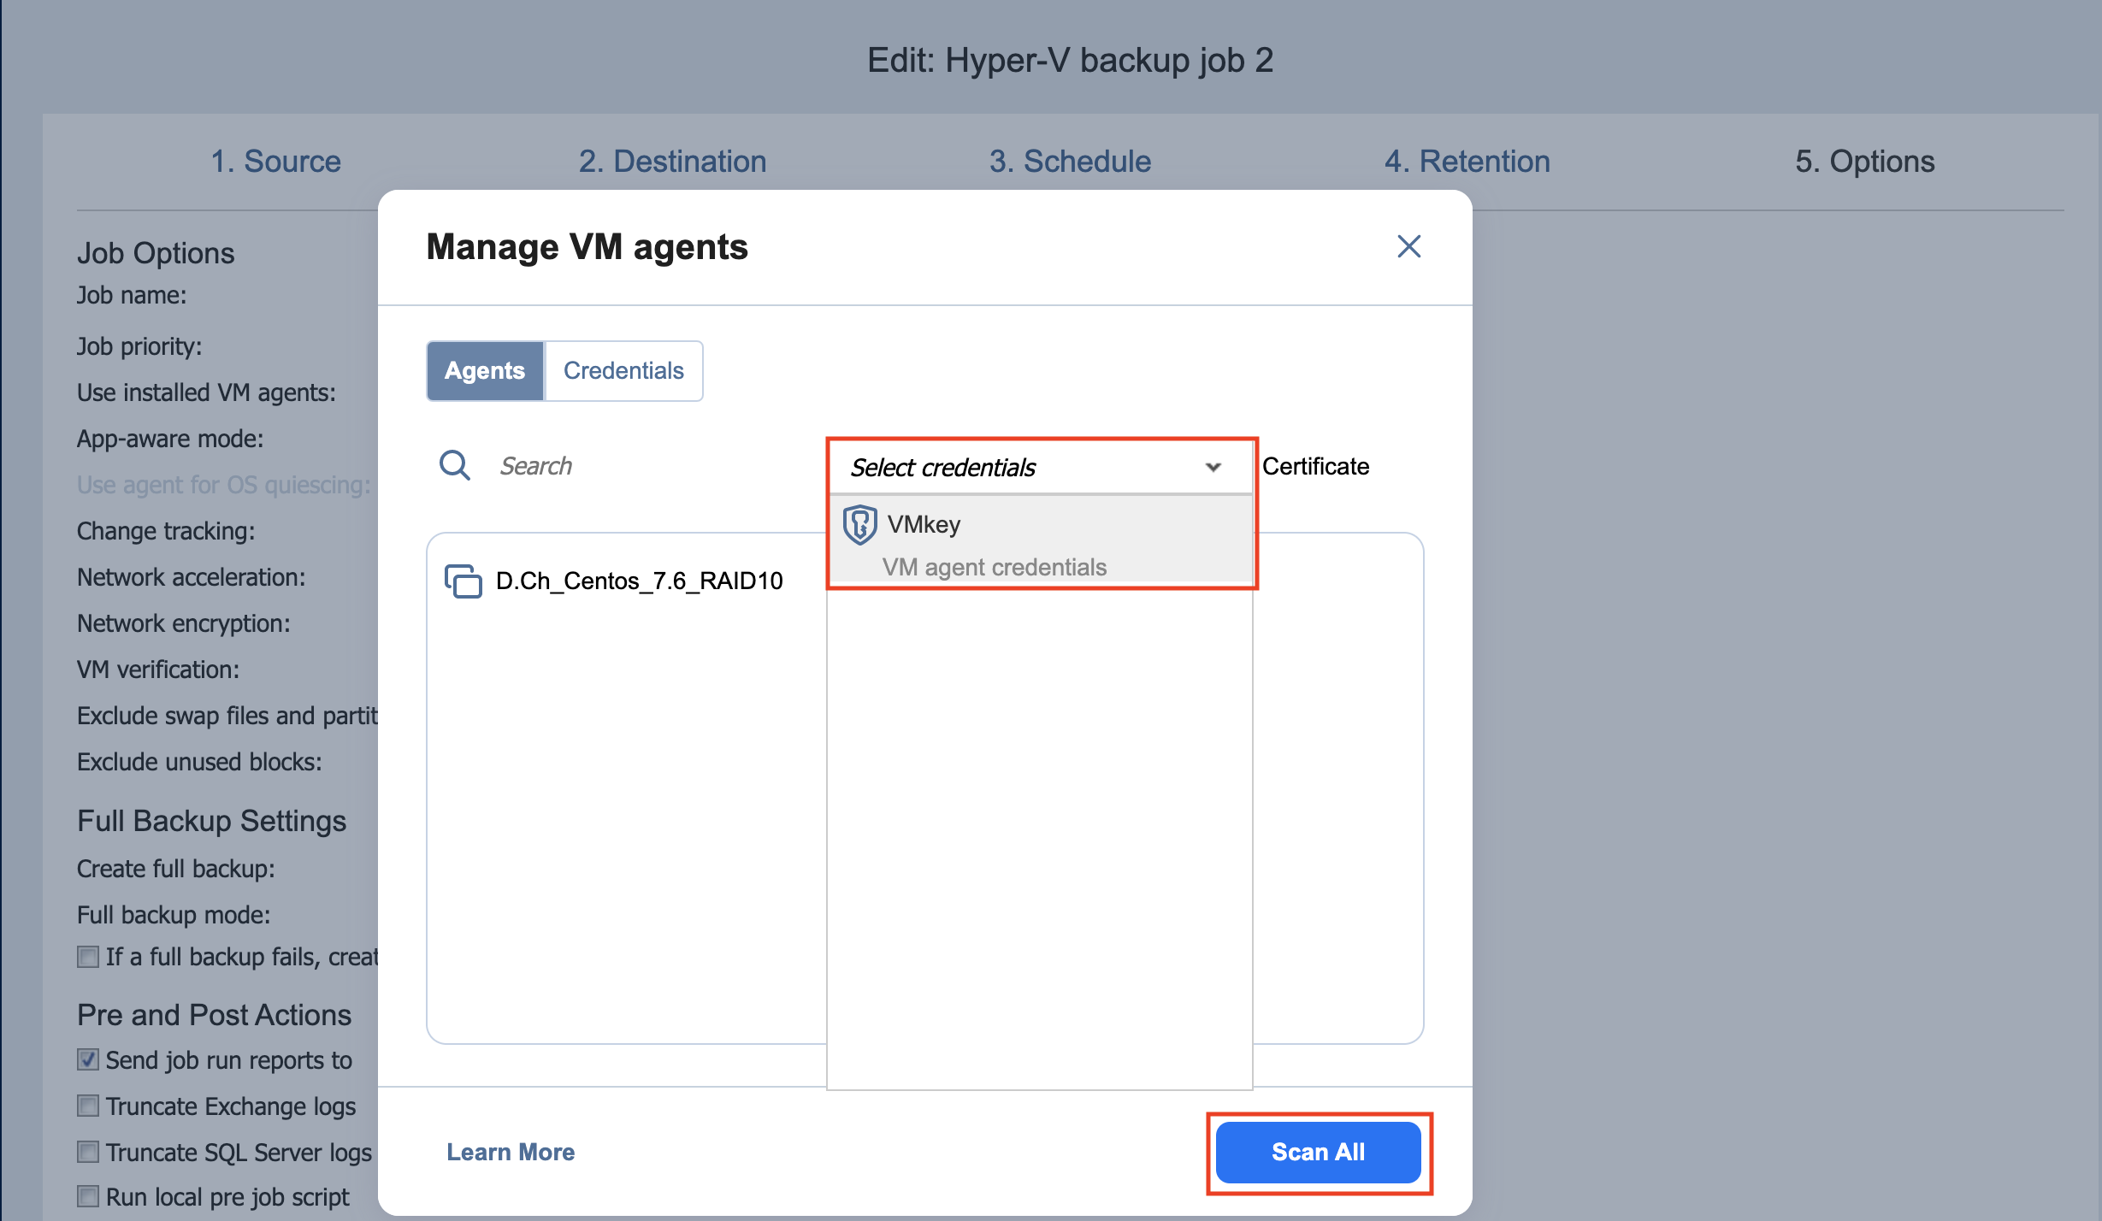Uncheck Send job run reports checkbox
Image resolution: width=2102 pixels, height=1221 pixels.
click(88, 1059)
